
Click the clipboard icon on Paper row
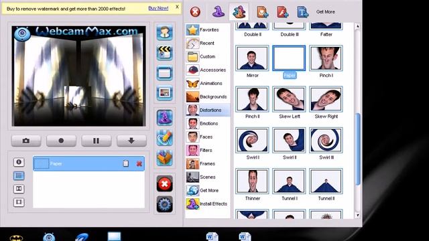click(x=125, y=163)
